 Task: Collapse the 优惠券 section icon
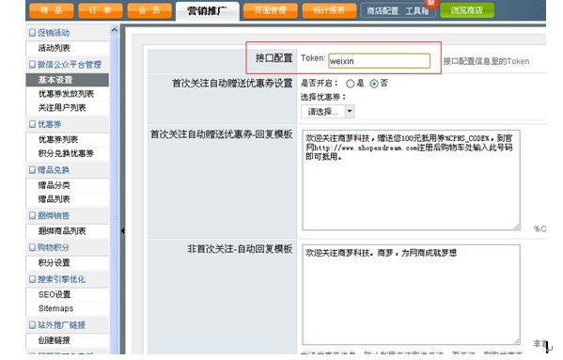[x=32, y=124]
